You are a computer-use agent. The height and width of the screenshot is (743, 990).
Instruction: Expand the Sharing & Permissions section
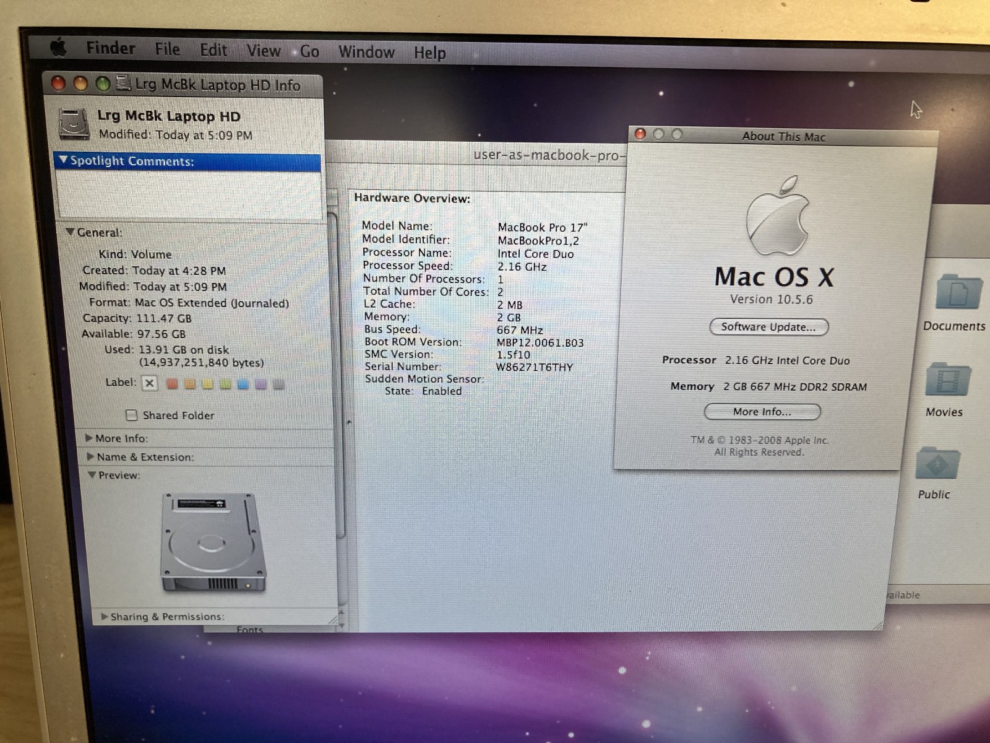104,617
